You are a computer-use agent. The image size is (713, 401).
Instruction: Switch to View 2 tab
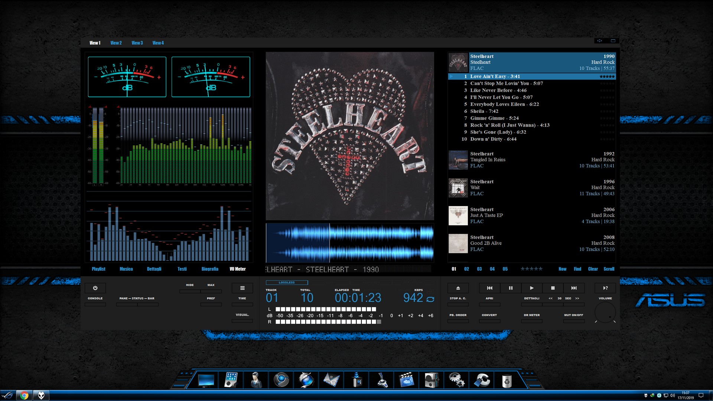tap(116, 43)
